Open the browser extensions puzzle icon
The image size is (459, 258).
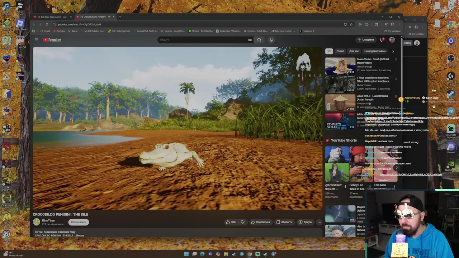[x=366, y=24]
